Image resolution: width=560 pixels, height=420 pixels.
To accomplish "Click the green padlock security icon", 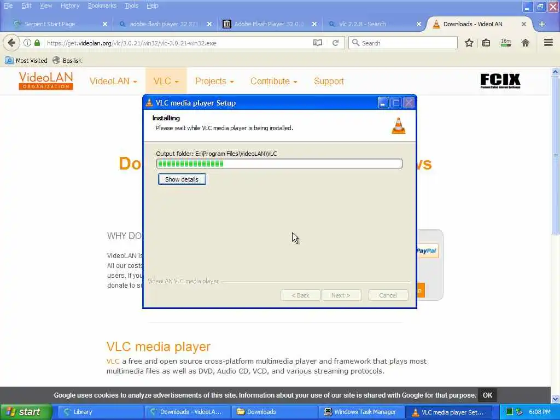I will tap(37, 43).
